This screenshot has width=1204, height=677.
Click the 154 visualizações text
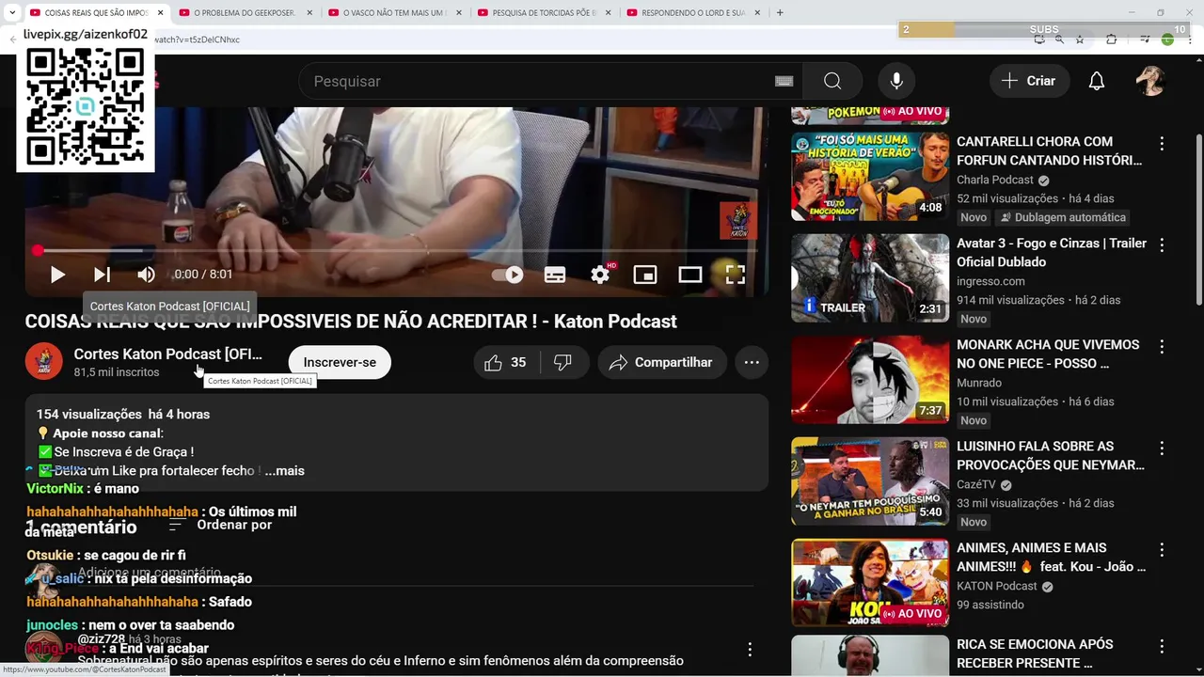89,414
